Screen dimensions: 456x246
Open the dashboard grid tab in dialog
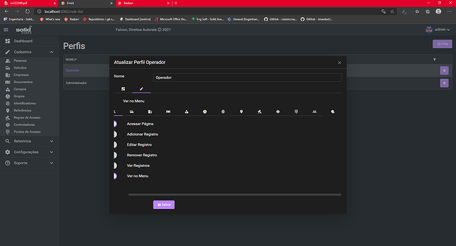[x=123, y=89]
